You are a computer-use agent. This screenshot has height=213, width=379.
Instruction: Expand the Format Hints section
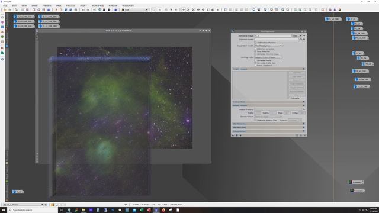[304, 102]
